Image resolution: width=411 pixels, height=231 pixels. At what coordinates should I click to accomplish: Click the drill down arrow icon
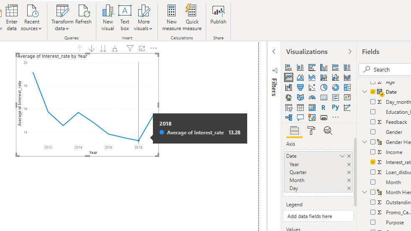click(91, 49)
